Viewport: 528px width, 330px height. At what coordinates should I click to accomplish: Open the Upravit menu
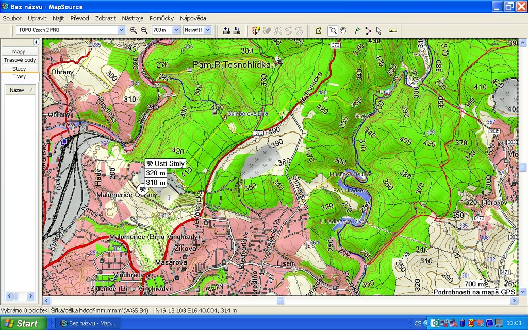point(37,18)
